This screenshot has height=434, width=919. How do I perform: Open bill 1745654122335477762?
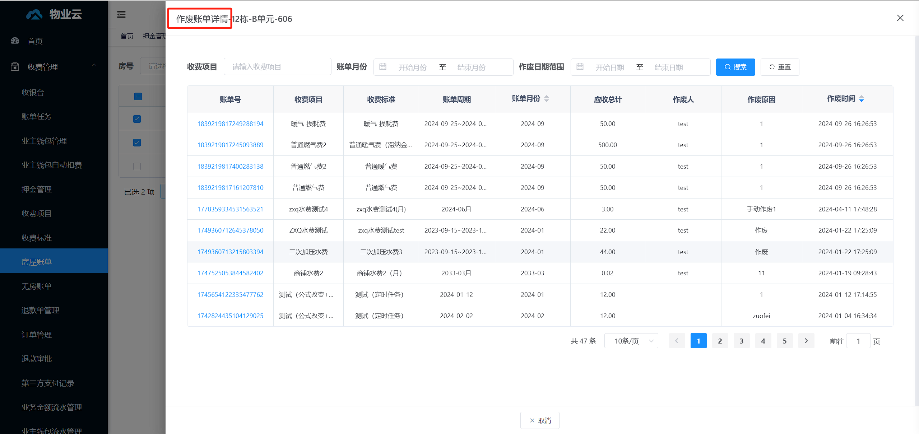coord(230,294)
